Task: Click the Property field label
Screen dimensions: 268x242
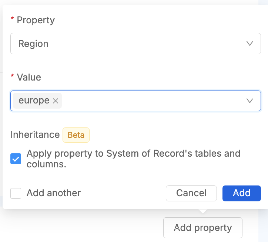Action: (x=36, y=20)
